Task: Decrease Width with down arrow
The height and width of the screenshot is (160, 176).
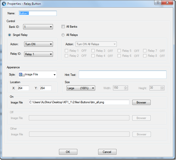Action: [x=126, y=89]
